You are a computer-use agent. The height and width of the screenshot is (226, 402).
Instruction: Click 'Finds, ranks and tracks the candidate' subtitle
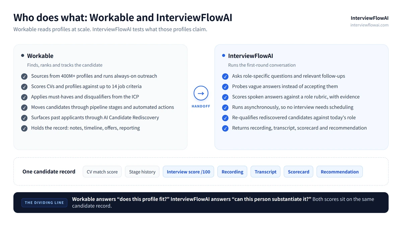(x=65, y=65)
